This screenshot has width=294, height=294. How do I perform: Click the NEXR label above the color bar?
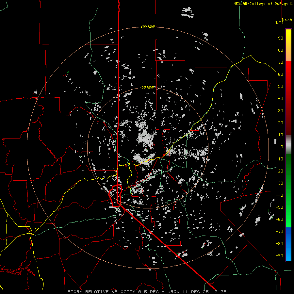tap(287, 20)
